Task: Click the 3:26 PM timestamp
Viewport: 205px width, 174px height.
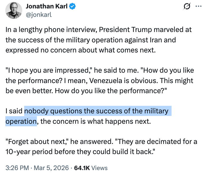Action: tap(17, 168)
